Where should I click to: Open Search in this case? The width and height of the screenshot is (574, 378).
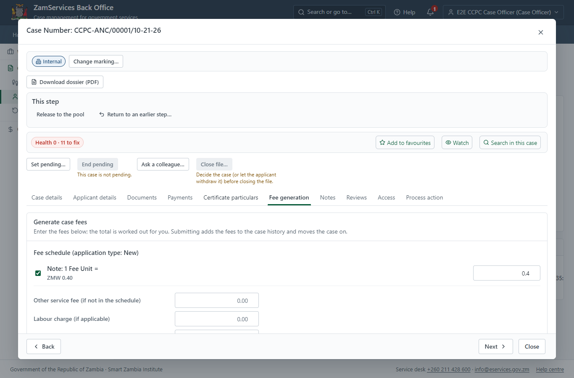tap(510, 143)
